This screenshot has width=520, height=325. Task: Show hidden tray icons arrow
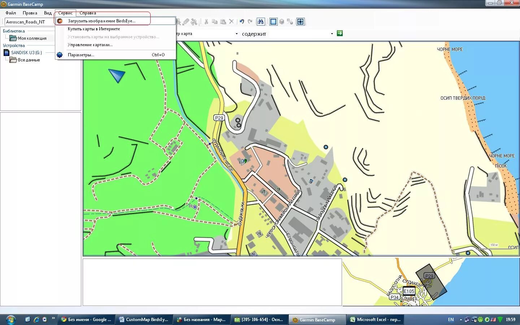[461, 320]
